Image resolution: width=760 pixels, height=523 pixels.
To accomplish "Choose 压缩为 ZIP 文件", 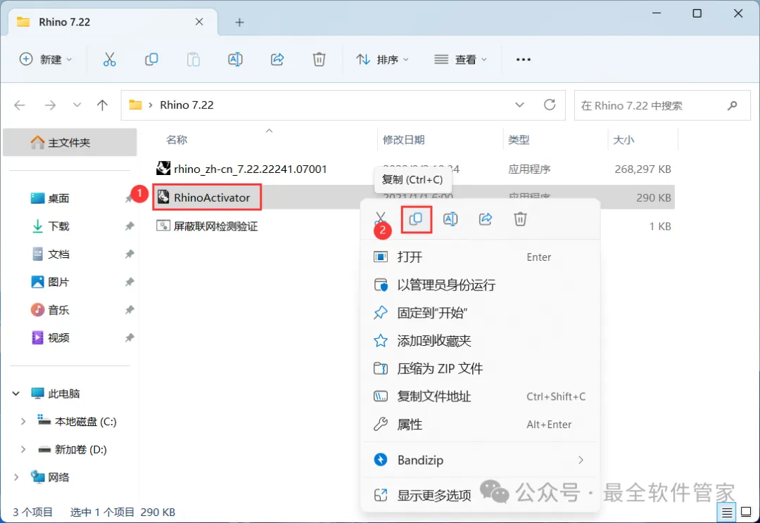I will (x=481, y=369).
